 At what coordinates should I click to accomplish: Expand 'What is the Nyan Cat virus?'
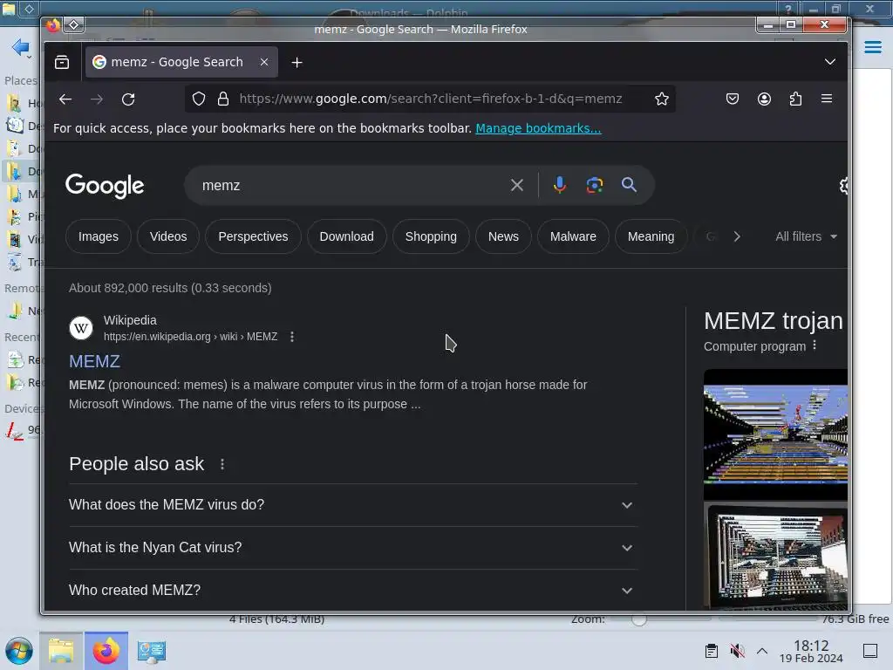pos(352,548)
